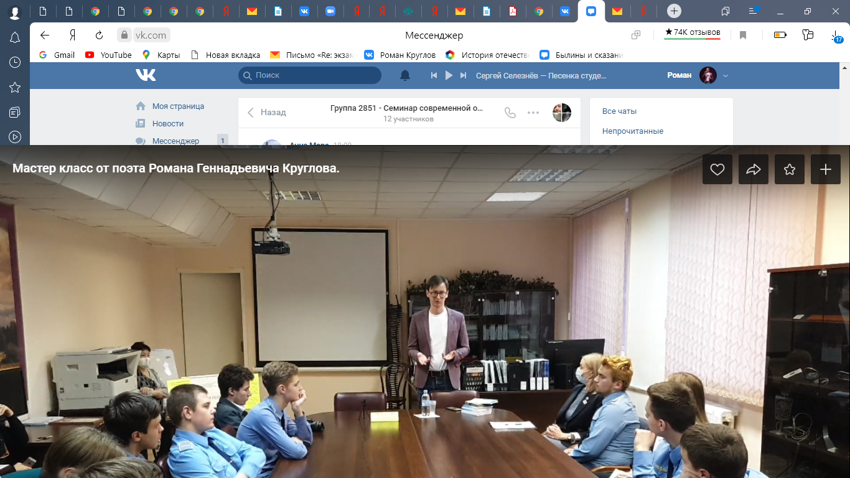
Task: Switch to the Zoom tab
Action: click(x=330, y=11)
